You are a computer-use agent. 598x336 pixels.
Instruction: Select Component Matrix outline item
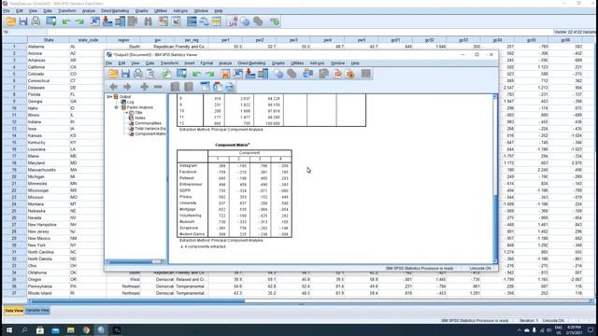click(x=149, y=134)
